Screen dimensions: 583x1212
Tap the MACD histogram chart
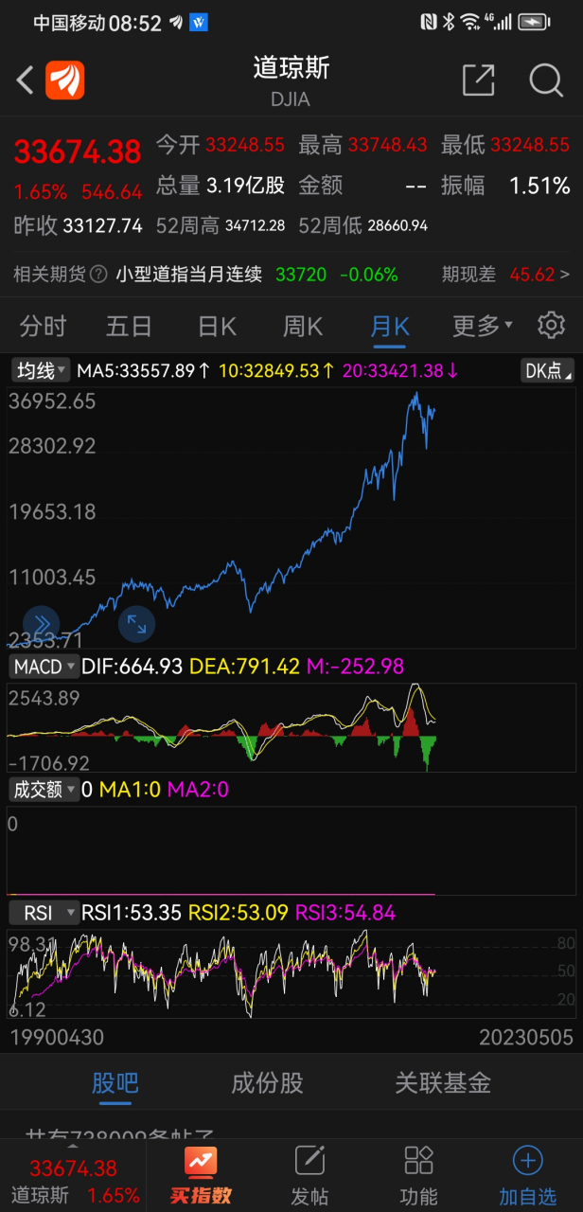point(291,728)
